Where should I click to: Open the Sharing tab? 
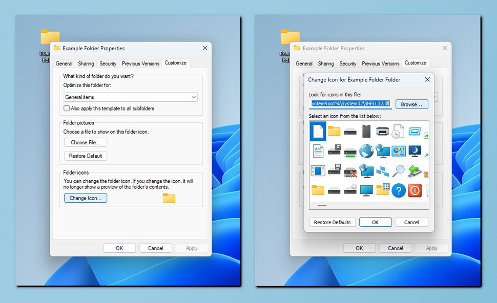coord(86,63)
